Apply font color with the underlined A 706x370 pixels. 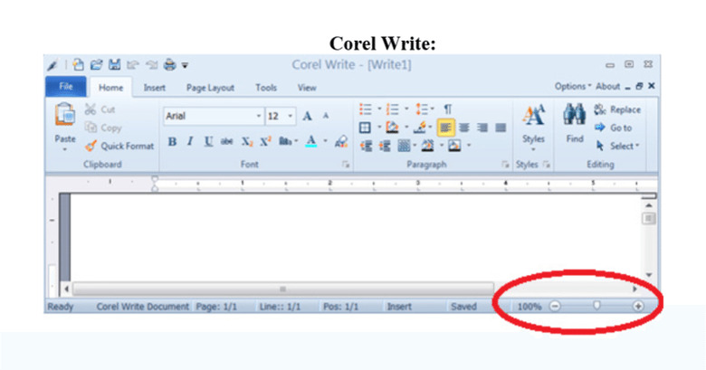(310, 141)
